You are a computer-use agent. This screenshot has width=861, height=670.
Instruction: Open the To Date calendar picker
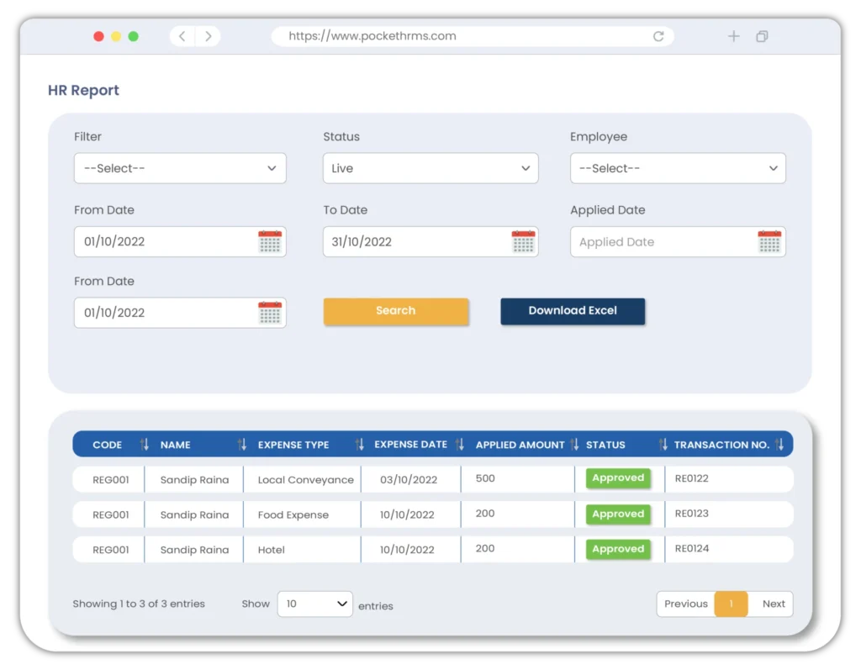pos(524,241)
